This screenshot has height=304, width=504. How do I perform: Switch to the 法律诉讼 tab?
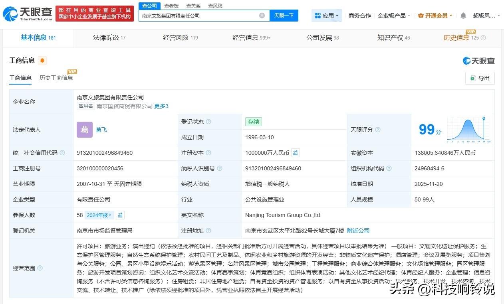coord(109,38)
